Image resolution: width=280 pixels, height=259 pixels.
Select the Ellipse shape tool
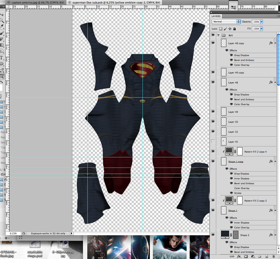2,64
